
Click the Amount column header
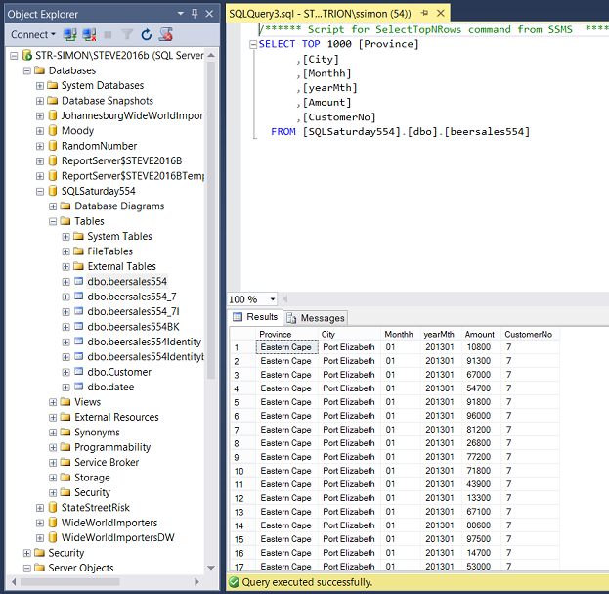click(x=479, y=334)
